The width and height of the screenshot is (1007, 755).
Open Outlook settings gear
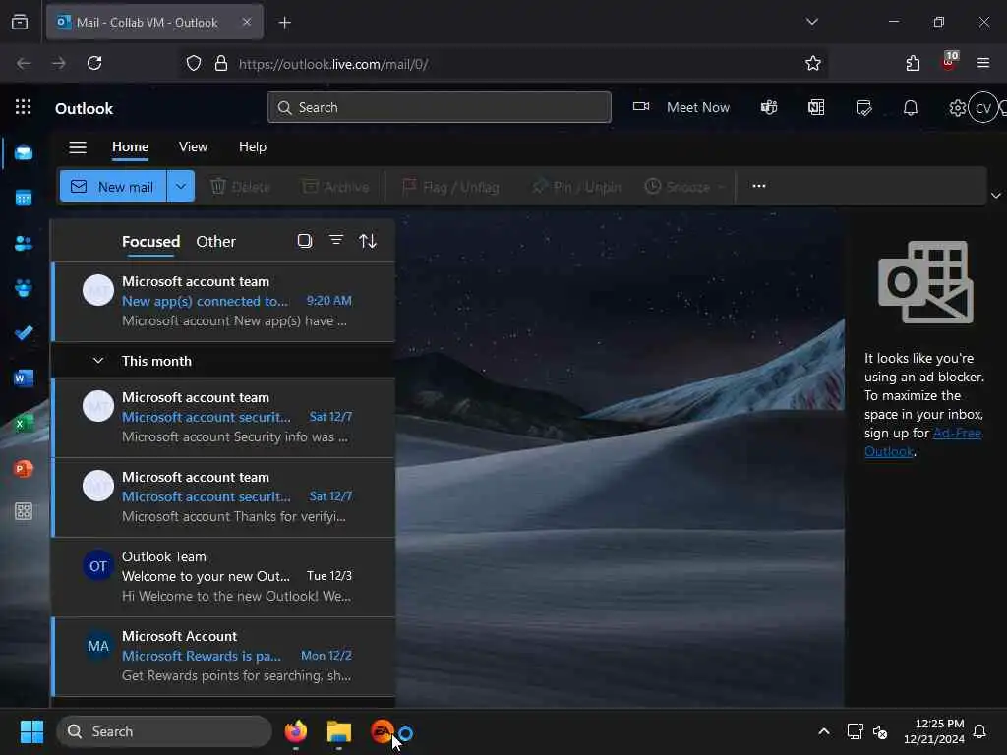(957, 108)
